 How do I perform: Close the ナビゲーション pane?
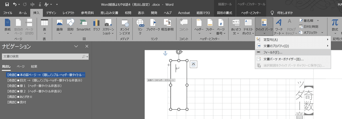(x=87, y=46)
